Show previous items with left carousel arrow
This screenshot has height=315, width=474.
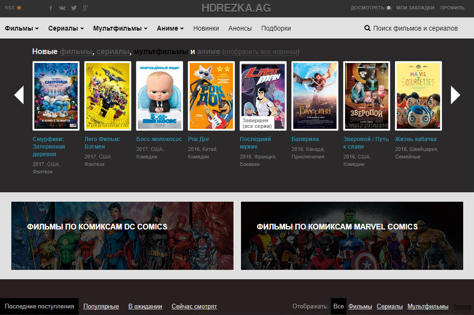point(19,95)
